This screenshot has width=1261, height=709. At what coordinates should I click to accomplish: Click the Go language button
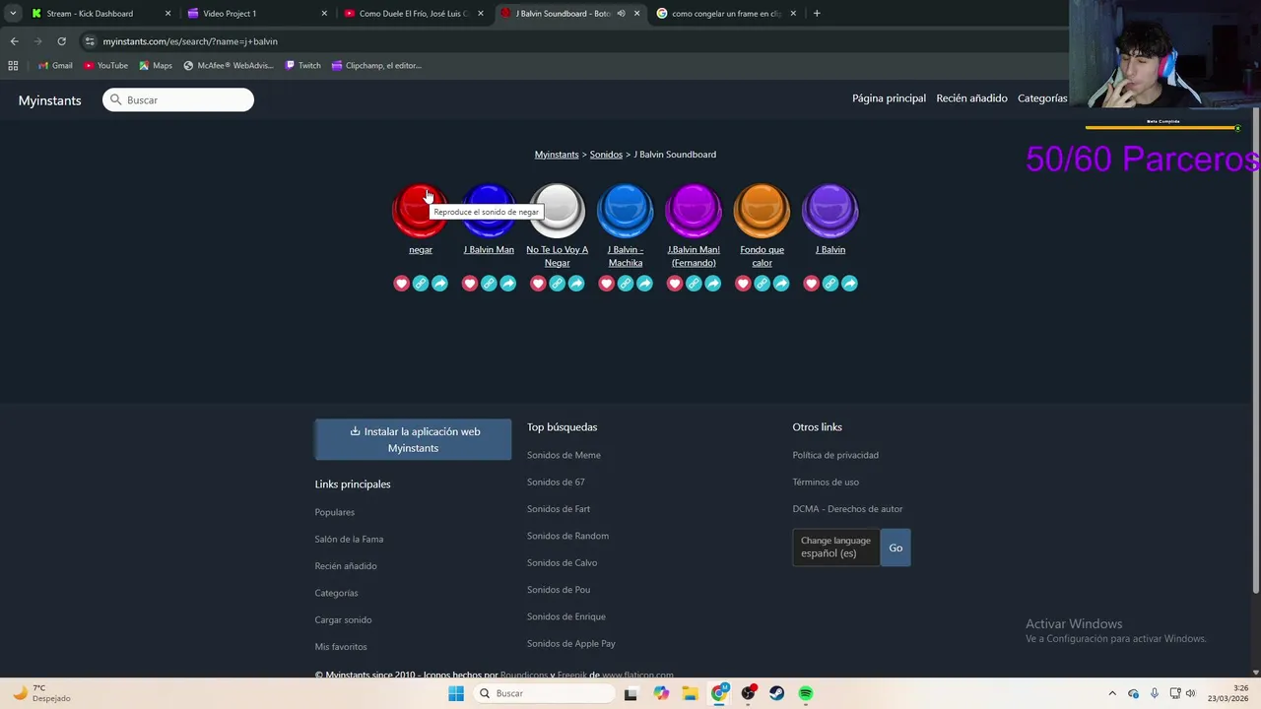click(896, 548)
